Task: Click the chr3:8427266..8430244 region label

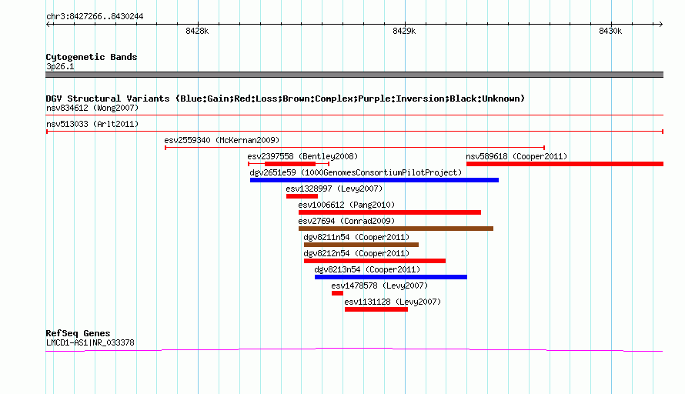Action: [95, 16]
